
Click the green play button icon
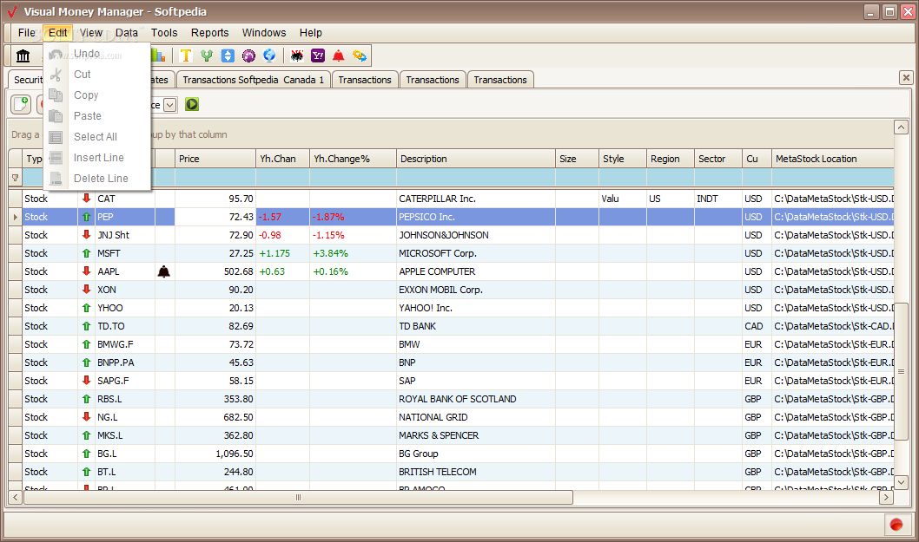click(x=192, y=104)
